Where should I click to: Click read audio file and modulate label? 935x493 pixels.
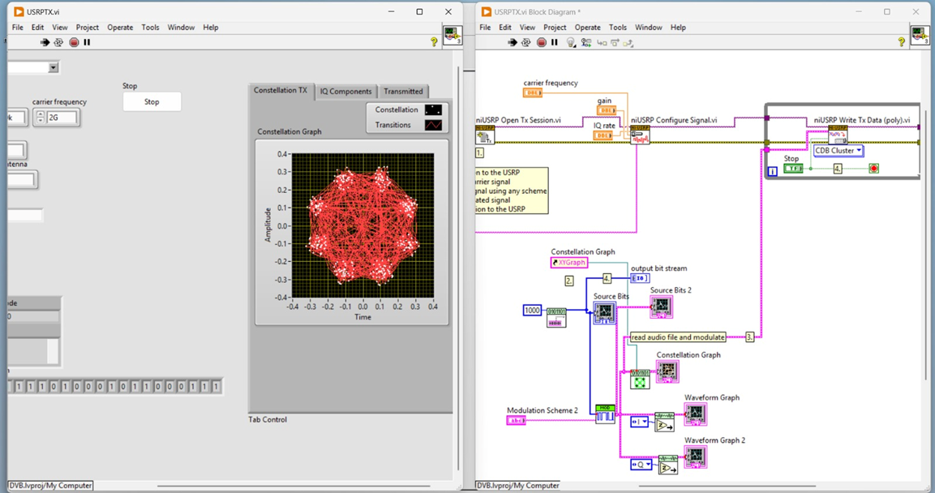tap(678, 337)
